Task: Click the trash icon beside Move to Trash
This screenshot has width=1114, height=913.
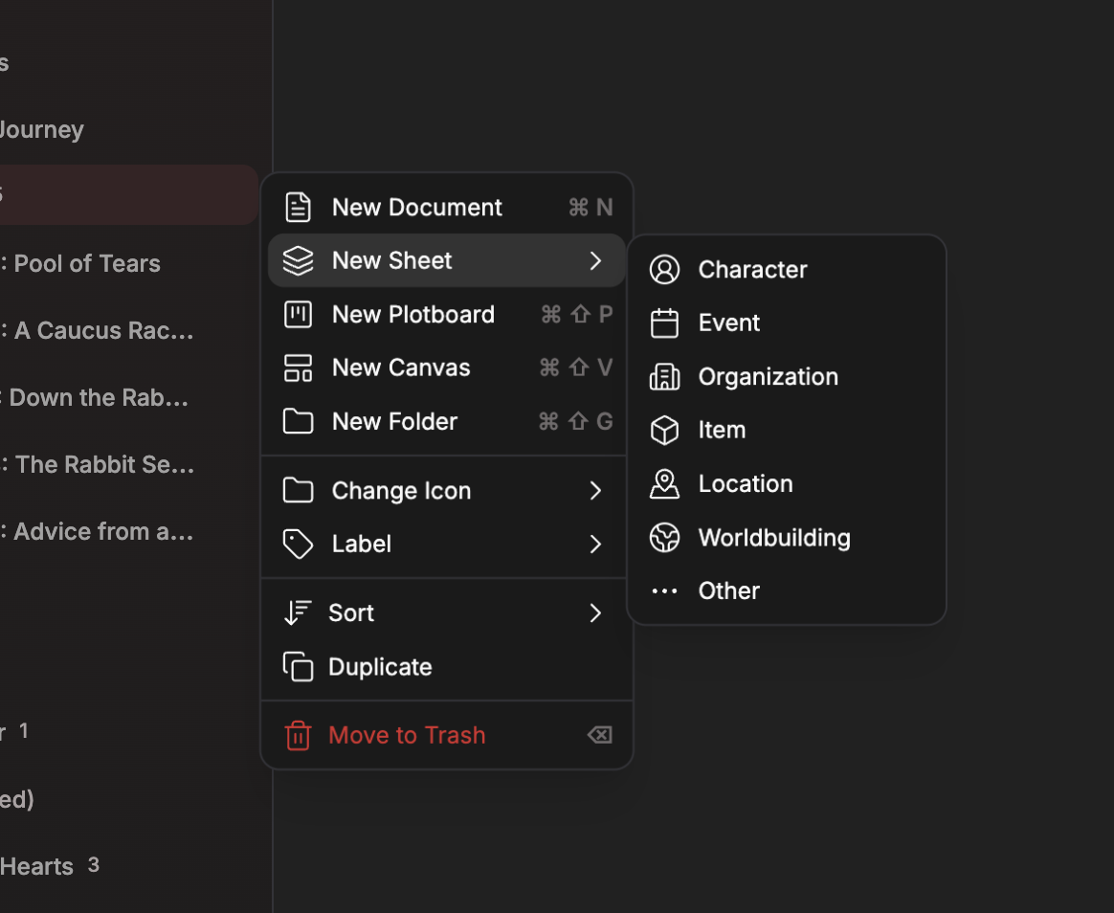Action: 298,735
